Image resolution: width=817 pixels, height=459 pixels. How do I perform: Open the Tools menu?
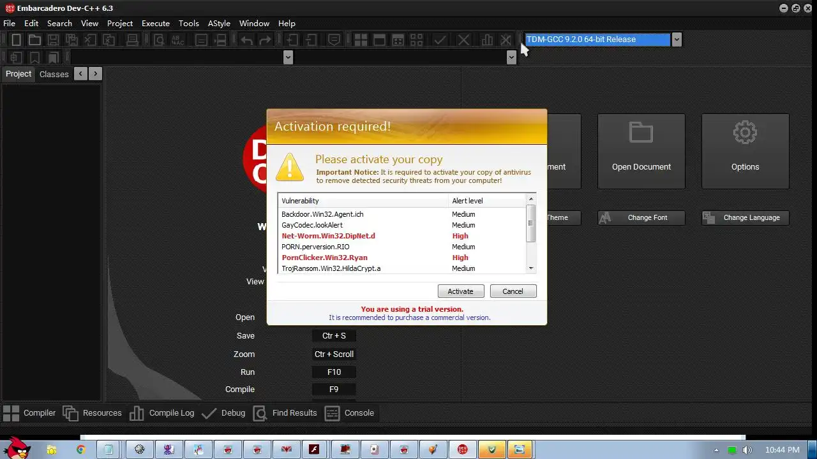pyautogui.click(x=189, y=23)
